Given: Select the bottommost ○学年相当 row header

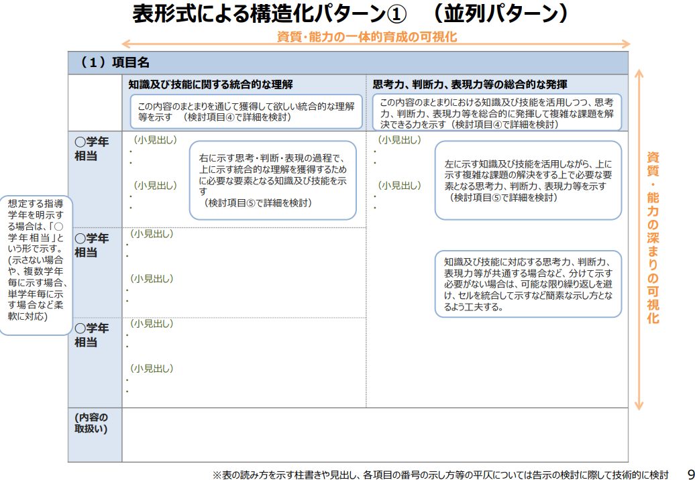Looking at the screenshot, I should pyautogui.click(x=91, y=335).
